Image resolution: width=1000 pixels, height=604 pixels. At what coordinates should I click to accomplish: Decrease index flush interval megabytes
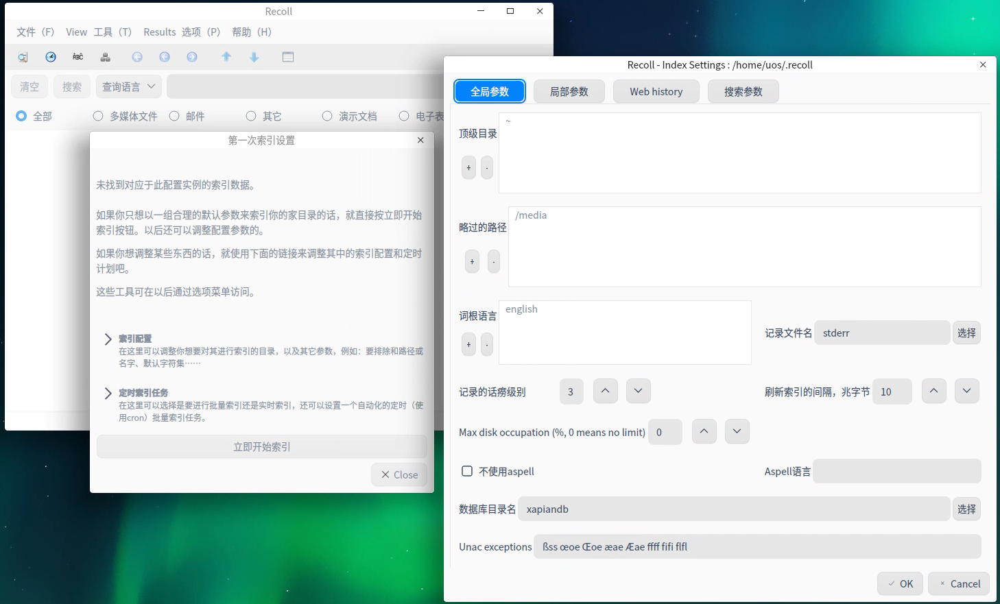coord(966,391)
